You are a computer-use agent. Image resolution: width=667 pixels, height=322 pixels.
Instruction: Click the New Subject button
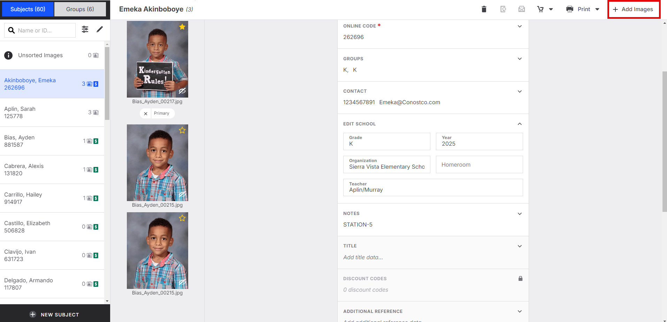coord(55,314)
